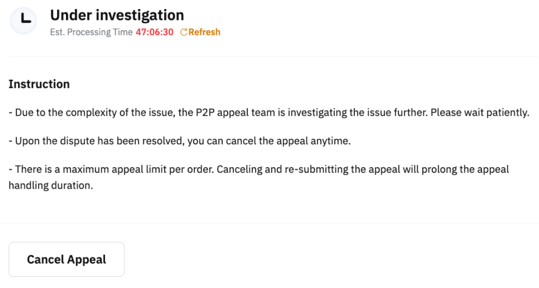Click the red 47:06:30 countdown timer
This screenshot has height=288, width=539.
click(155, 32)
